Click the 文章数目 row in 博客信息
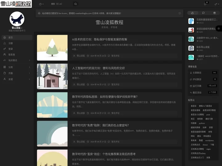Image resolution: width=222 pixels, height=166 pixels. pos(203,73)
